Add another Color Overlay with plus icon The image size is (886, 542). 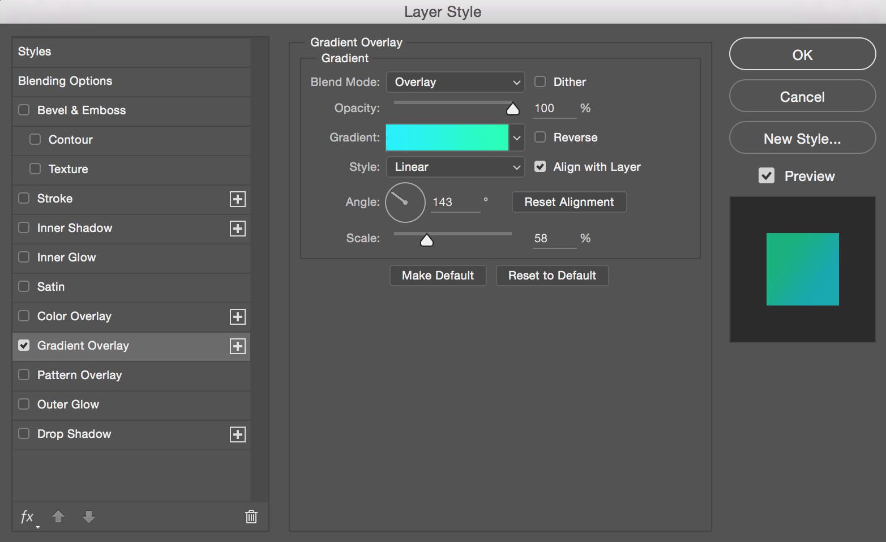(x=238, y=317)
